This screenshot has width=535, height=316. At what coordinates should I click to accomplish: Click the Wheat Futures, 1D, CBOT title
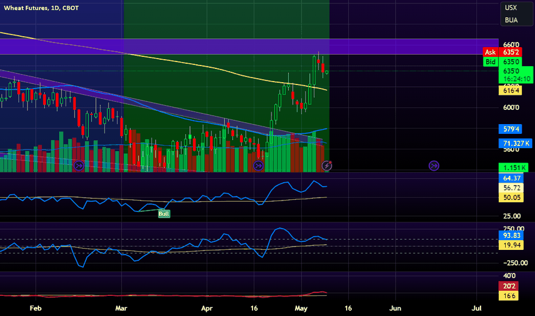pos(41,8)
